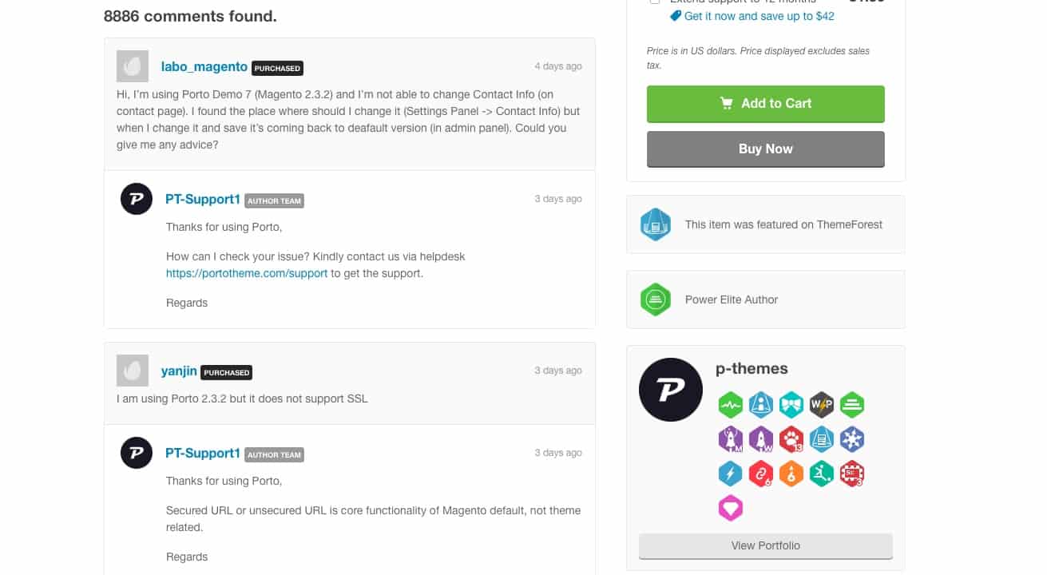Select the blue lightning bolt badge
The width and height of the screenshot is (1047, 575).
pos(731,474)
